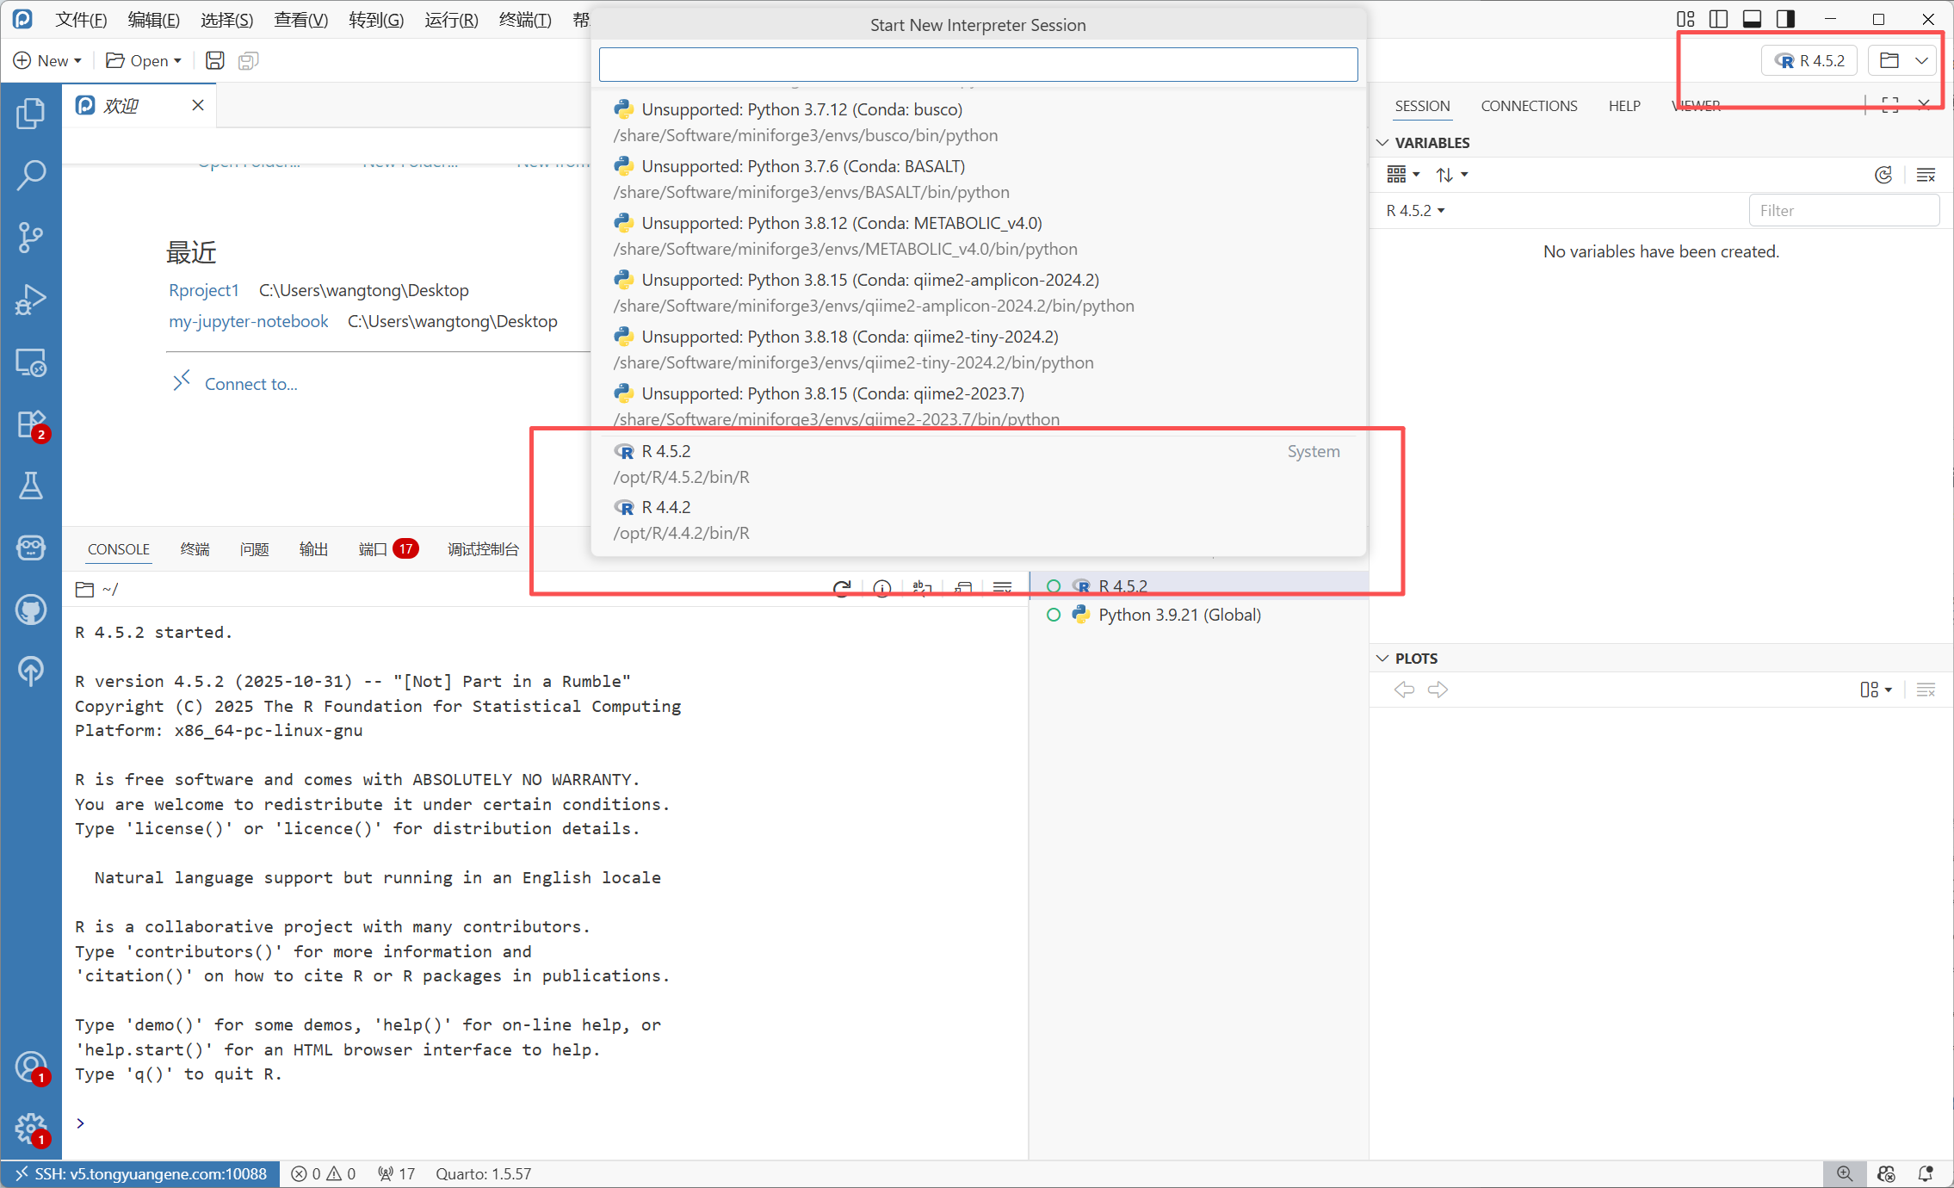
Task: Click the errors and warnings status indicator
Action: (x=323, y=1174)
